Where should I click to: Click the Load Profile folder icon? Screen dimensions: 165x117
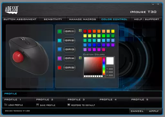pyautogui.click(x=6, y=104)
